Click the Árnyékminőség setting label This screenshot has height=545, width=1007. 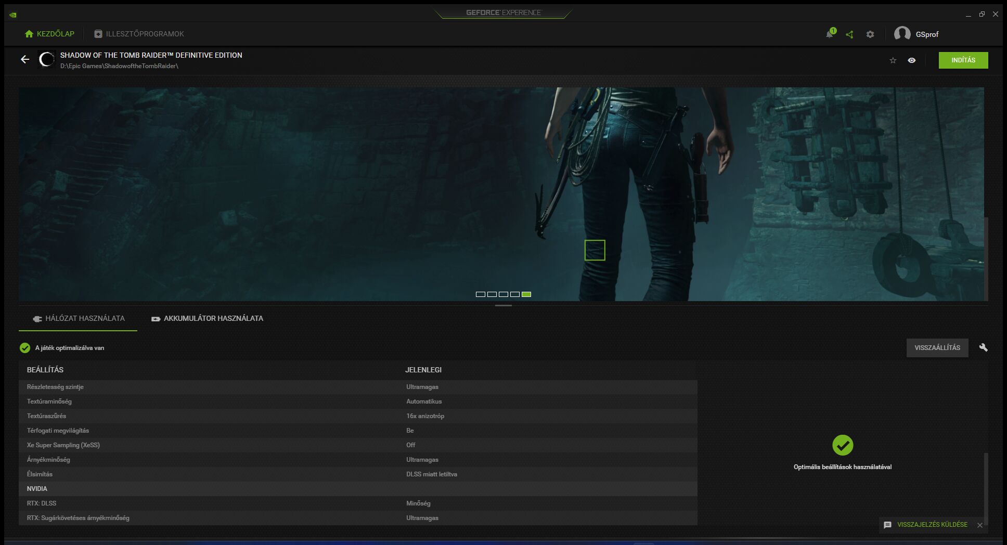[x=48, y=460]
